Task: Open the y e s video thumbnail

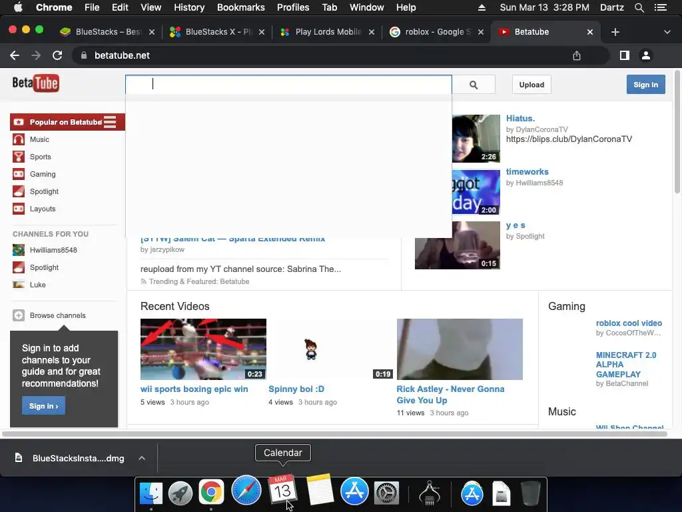Action: [x=457, y=245]
